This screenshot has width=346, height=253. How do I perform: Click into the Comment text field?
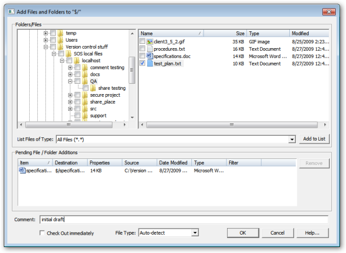click(184, 219)
